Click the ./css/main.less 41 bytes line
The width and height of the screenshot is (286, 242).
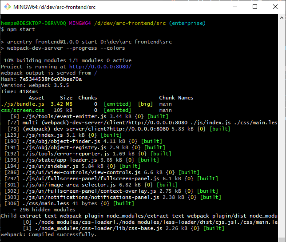tap(69, 203)
